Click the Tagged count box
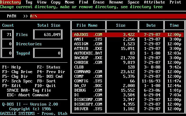Screen dimensions: 186x116 (7, 53)
